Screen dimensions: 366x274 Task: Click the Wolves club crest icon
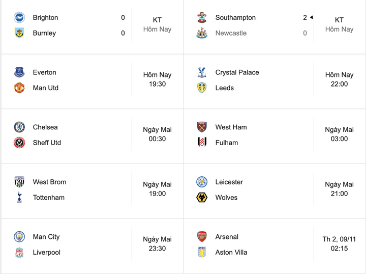point(202,198)
